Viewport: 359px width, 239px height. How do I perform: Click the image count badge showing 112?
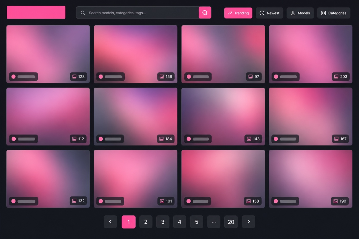78,139
